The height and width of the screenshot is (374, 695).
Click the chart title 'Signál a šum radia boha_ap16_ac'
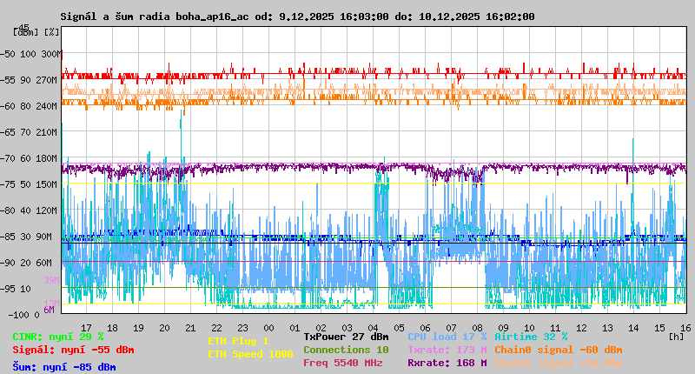point(166,17)
